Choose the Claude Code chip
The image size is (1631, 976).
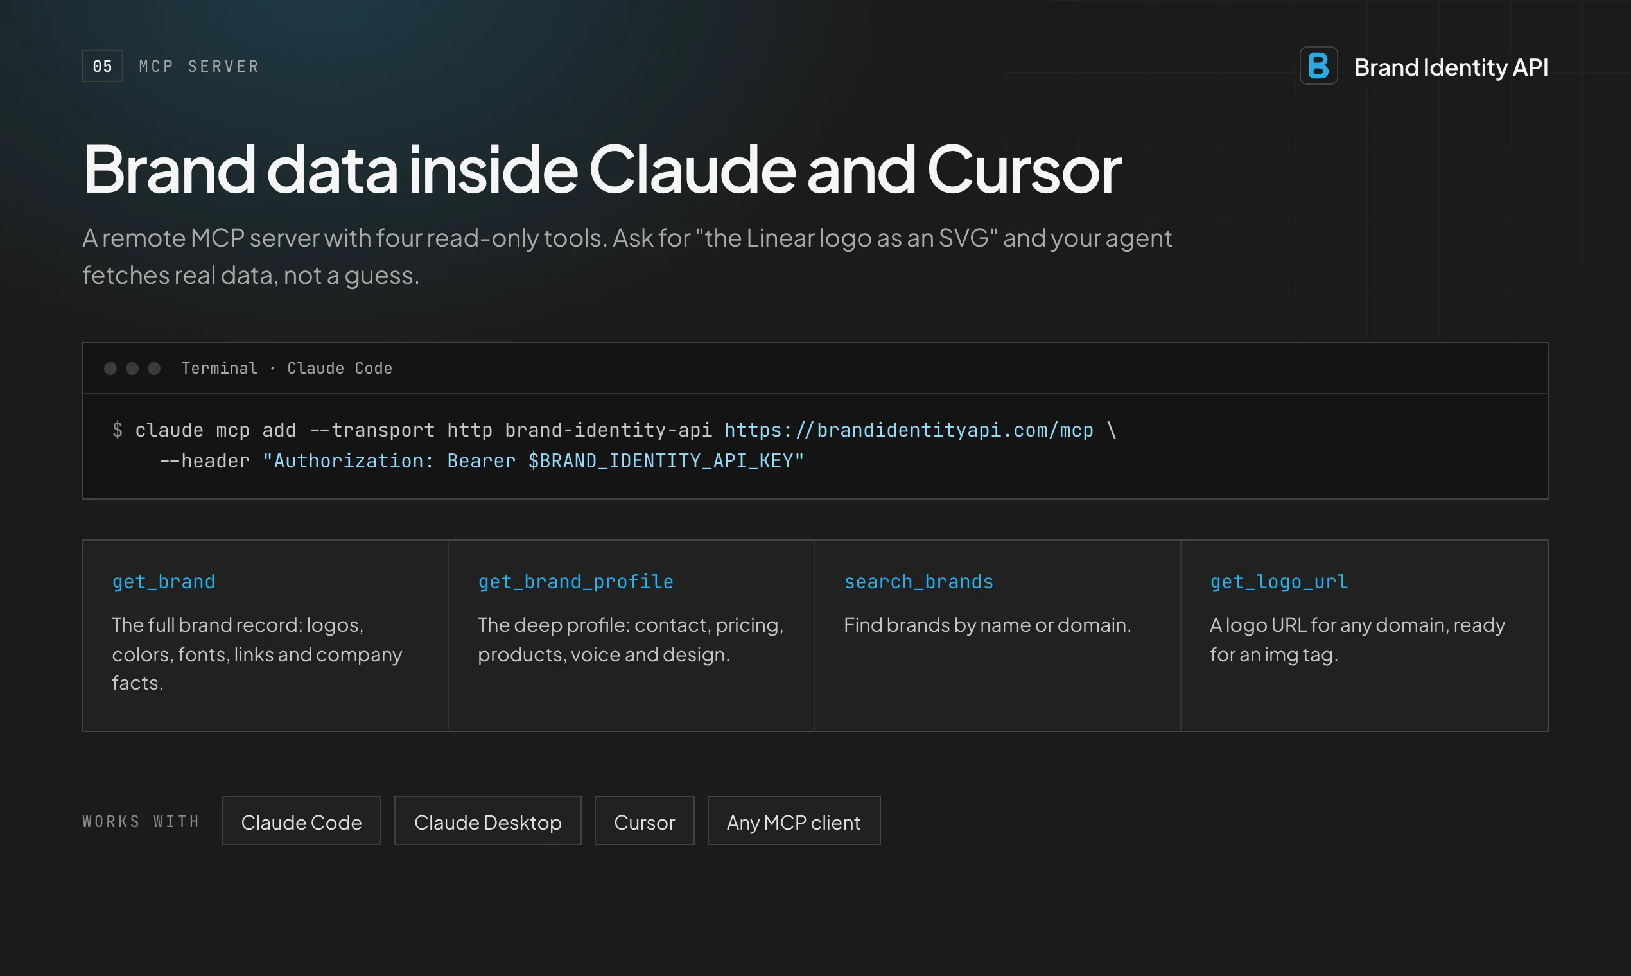302,821
